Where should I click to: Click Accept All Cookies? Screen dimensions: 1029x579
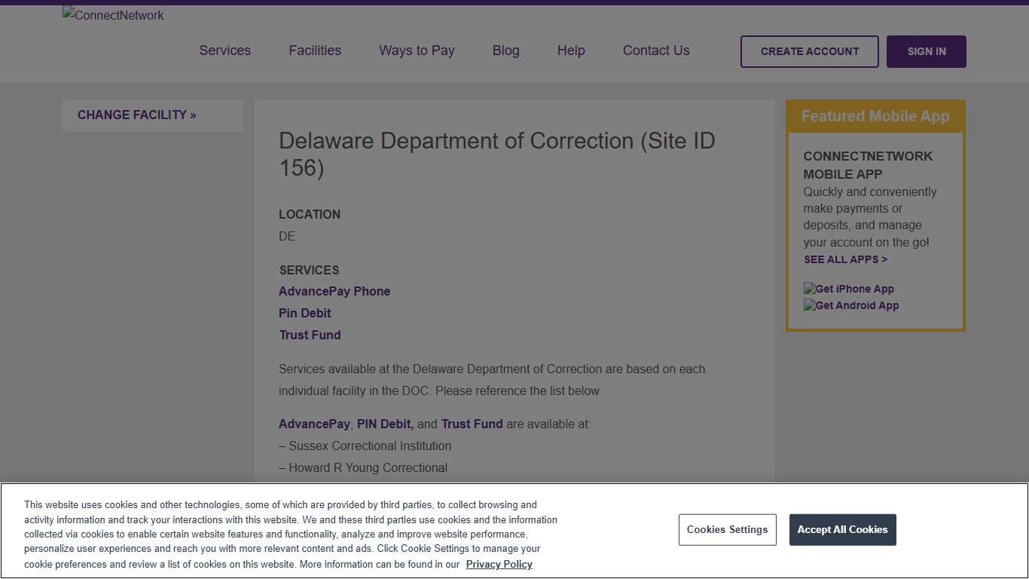[842, 529]
